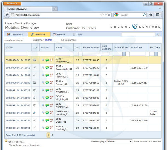Image resolution: width=167 pixels, height=150 pixels.
Task: Open magnifier for E-500 Virginia_01
Action: (x=43, y=98)
